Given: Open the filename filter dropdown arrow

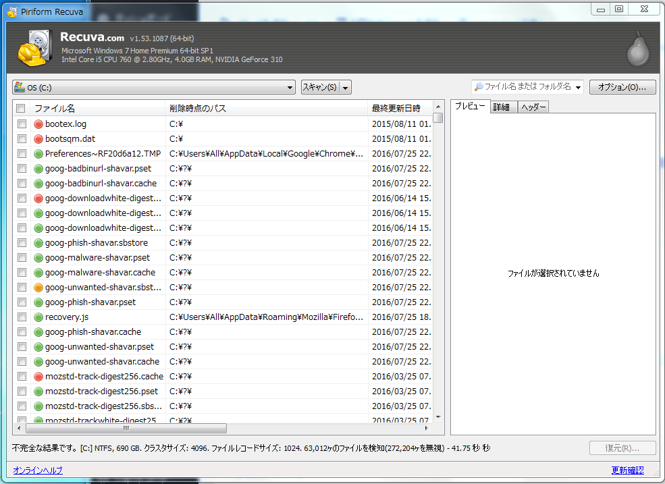Looking at the screenshot, I should [578, 87].
